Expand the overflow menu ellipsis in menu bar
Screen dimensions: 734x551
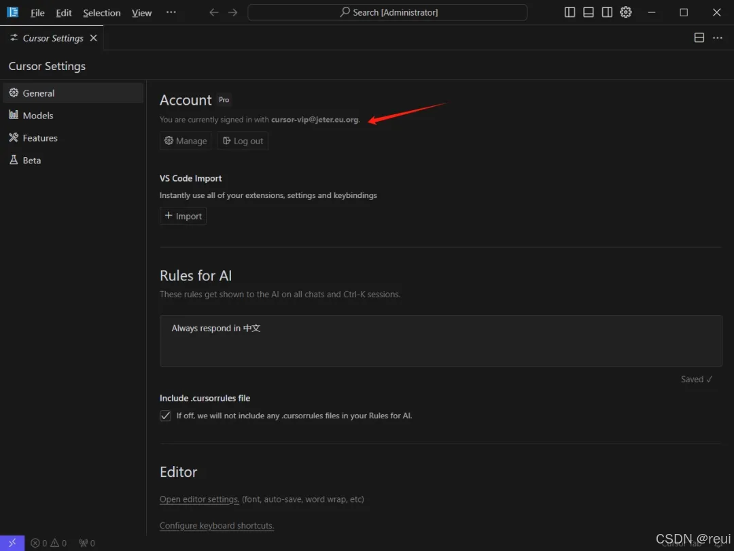[171, 12]
